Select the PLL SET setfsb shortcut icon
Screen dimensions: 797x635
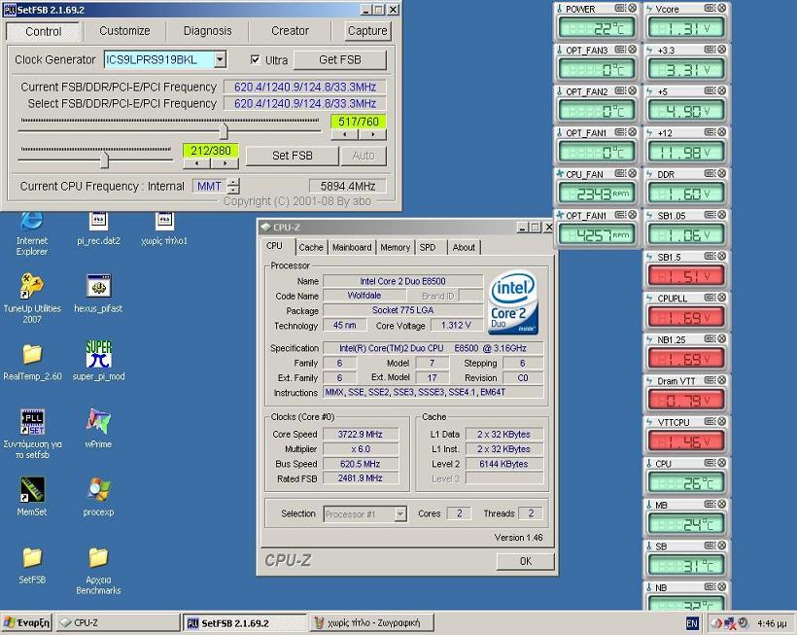tap(32, 421)
